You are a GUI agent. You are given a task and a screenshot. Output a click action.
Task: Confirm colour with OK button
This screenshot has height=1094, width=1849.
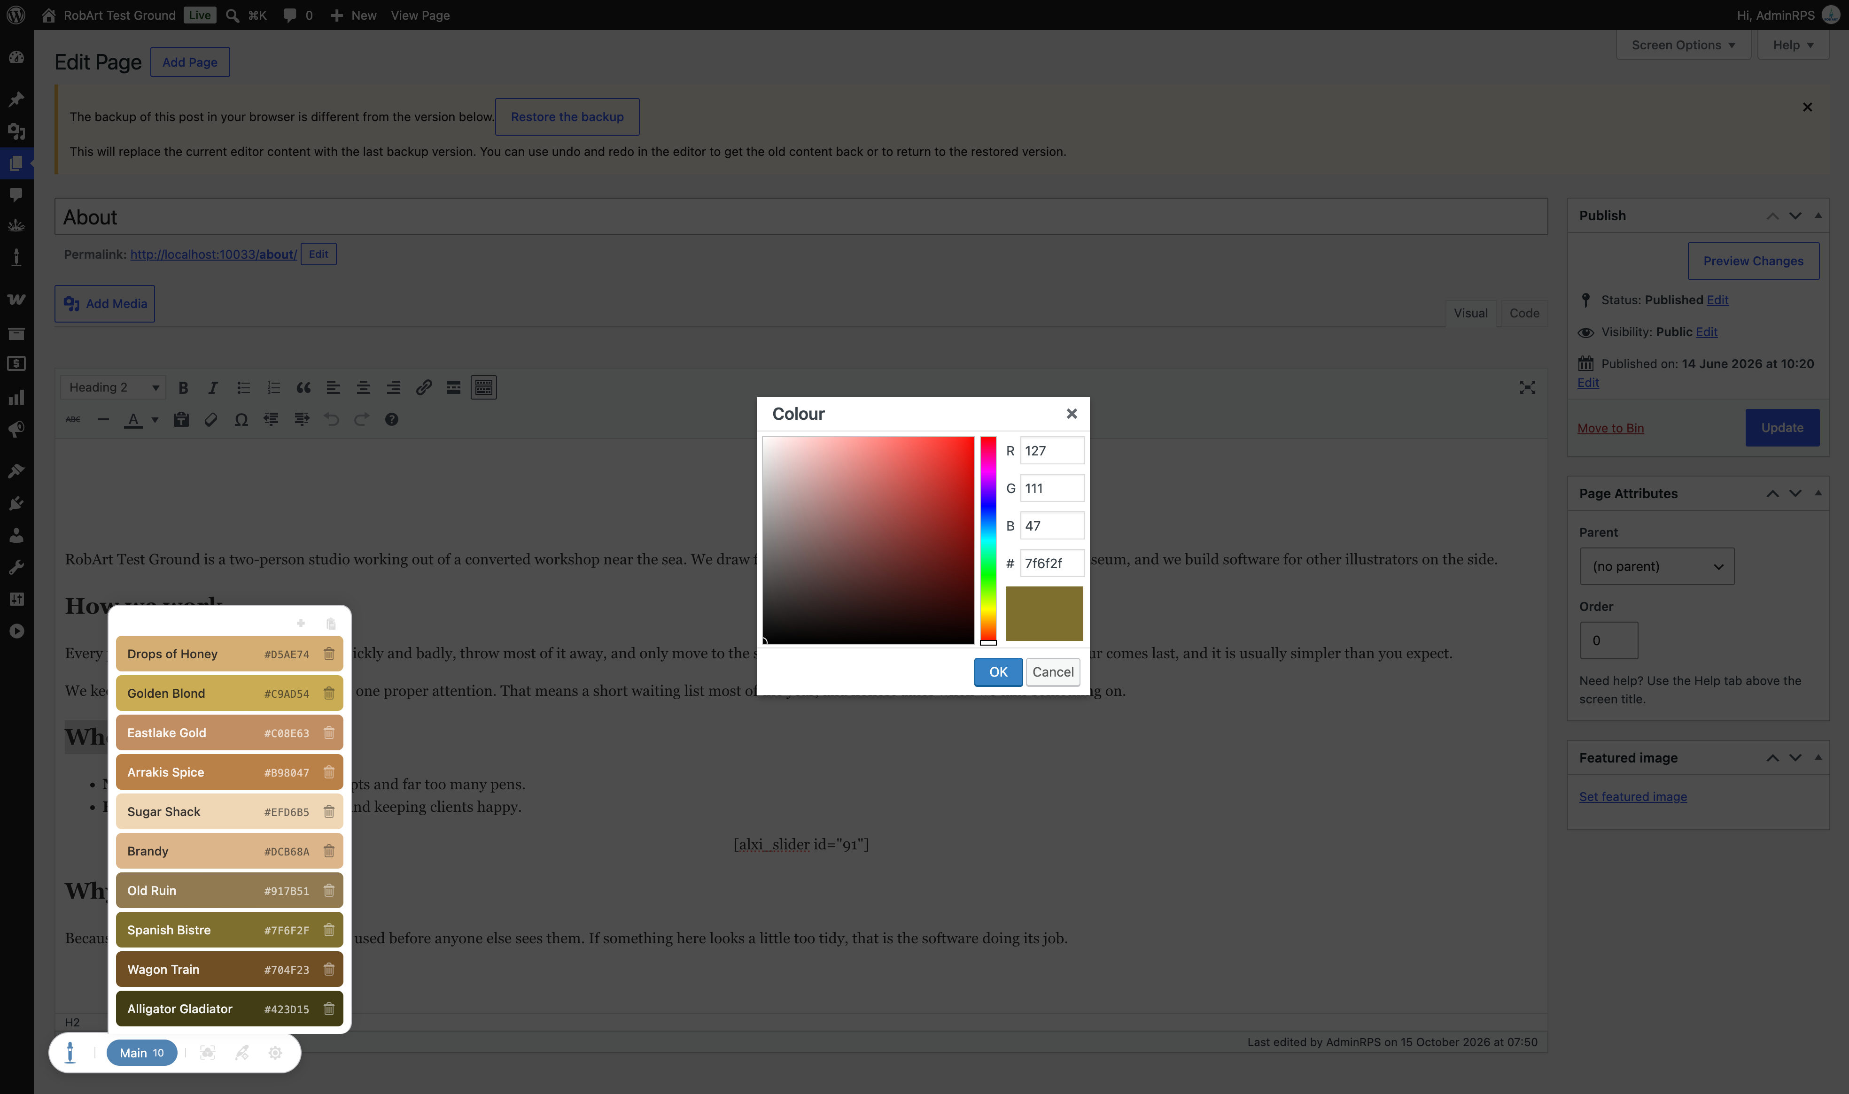[x=998, y=671]
